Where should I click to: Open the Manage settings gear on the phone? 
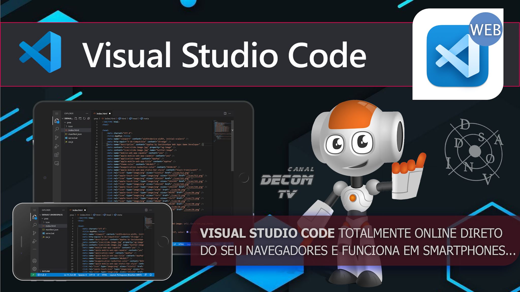[34, 269]
